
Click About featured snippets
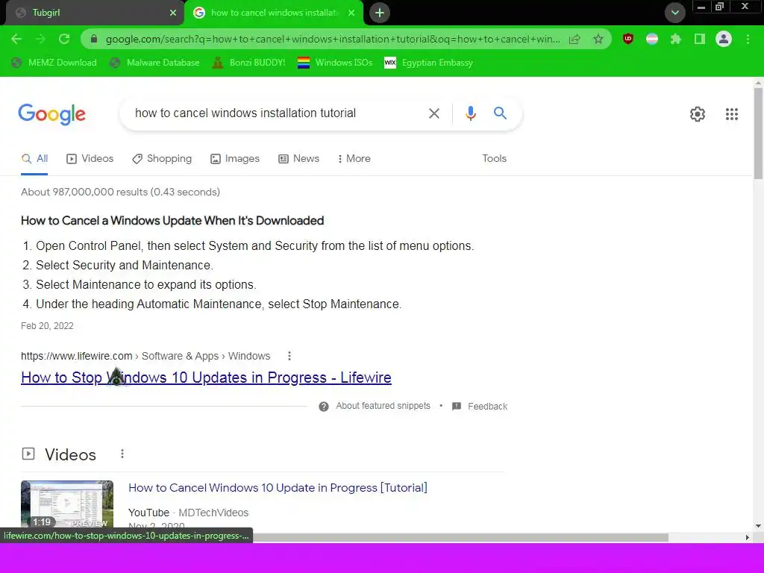[x=383, y=406]
